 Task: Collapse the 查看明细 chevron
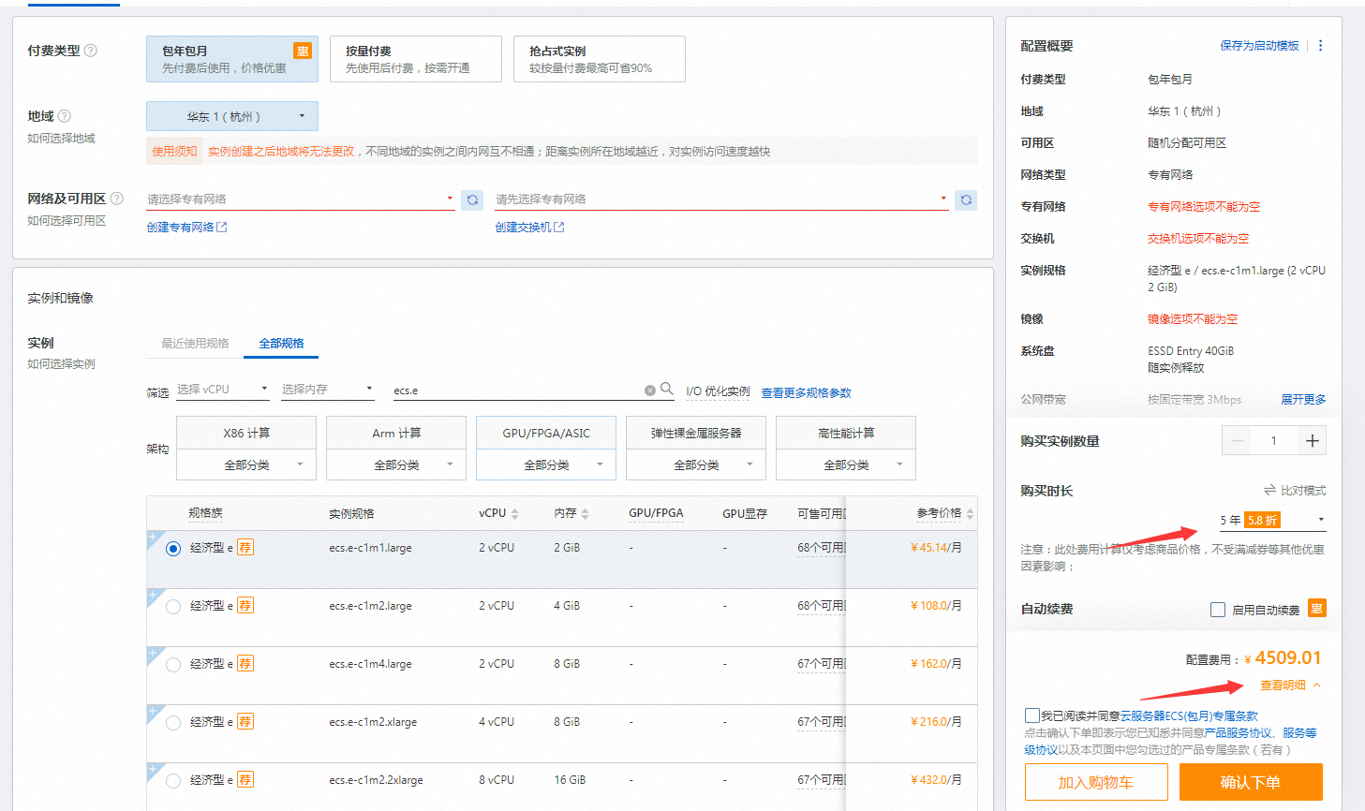(x=1317, y=686)
